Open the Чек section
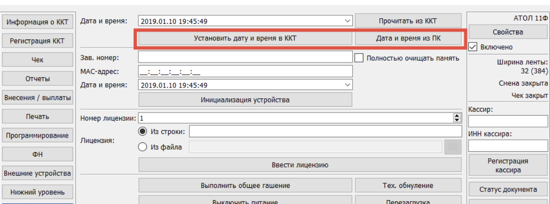Screen dimensions: 550x204 pos(37,60)
